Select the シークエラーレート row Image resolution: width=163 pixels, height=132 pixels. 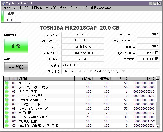point(80,104)
